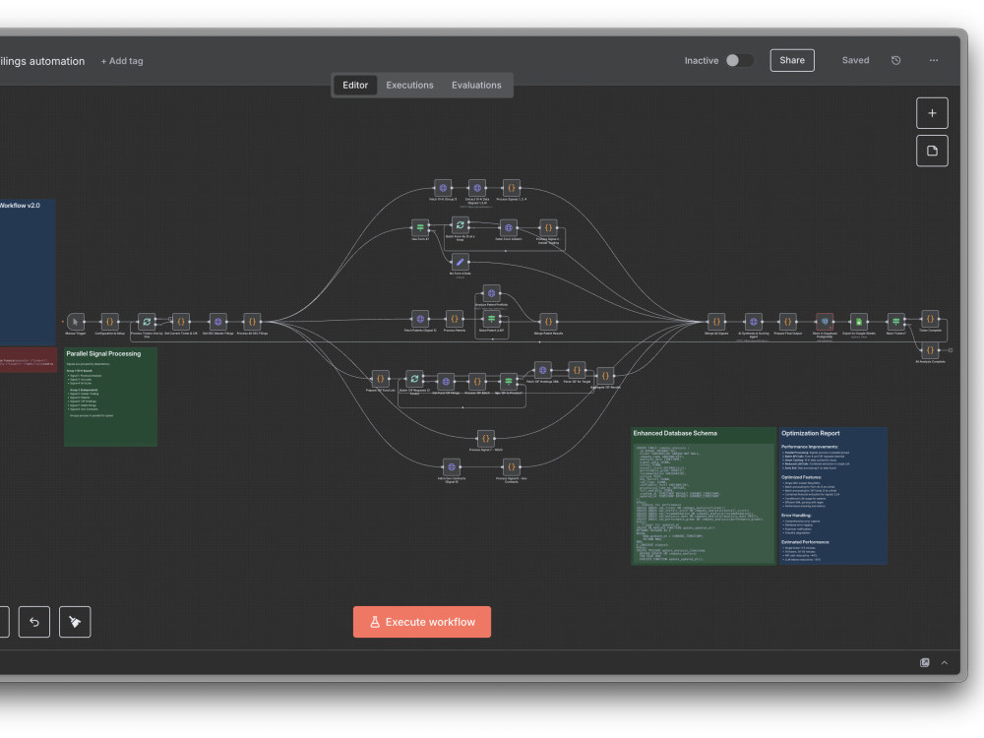
Task: Click output plus handle of All Analysis Complete
Action: click(x=951, y=350)
